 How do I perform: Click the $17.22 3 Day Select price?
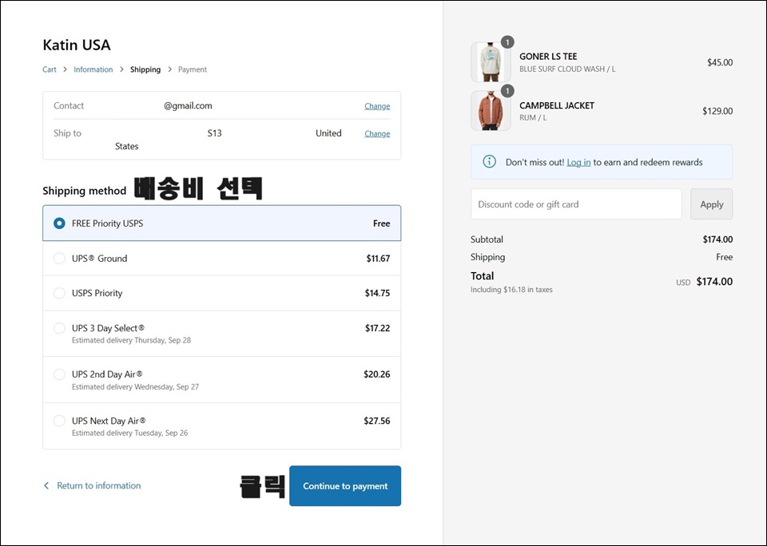click(378, 328)
